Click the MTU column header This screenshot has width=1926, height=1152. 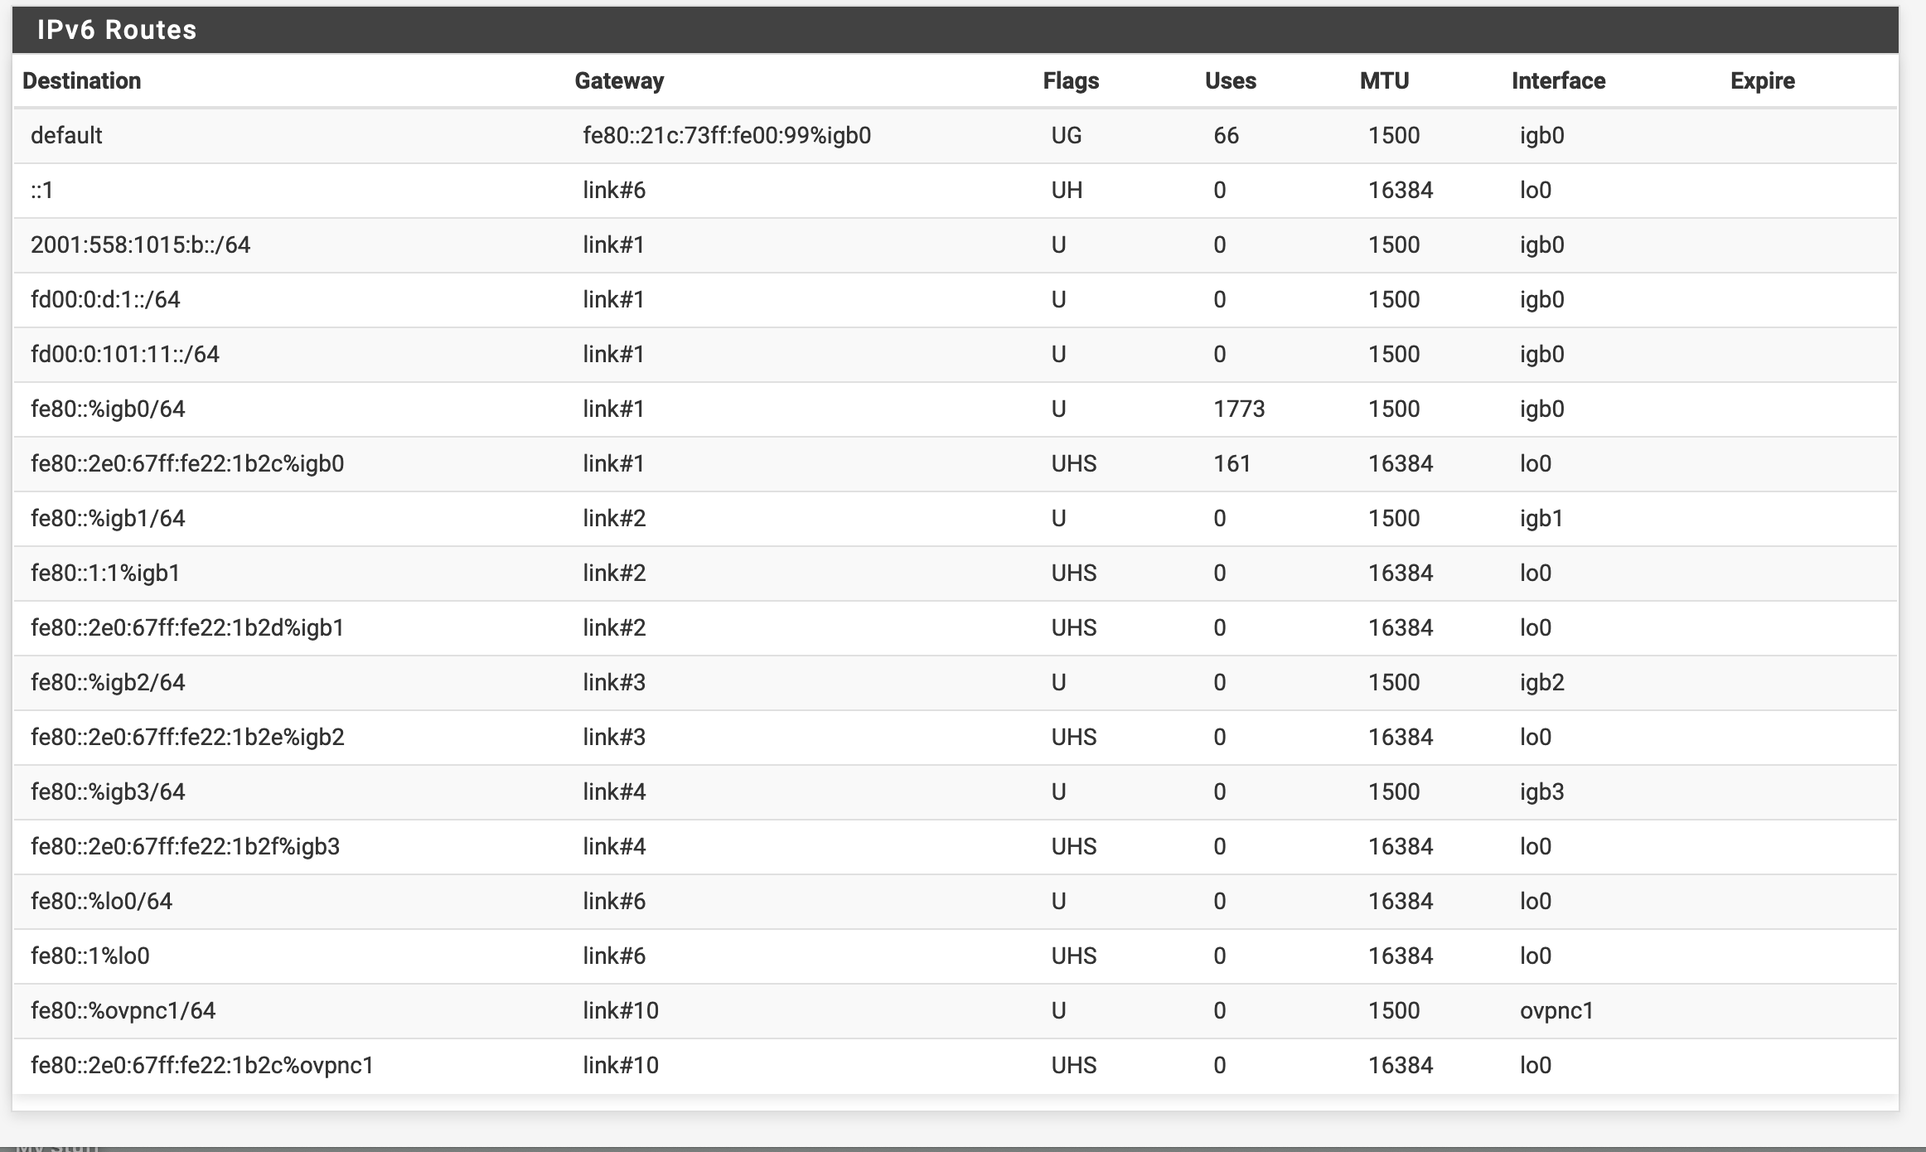(x=1384, y=80)
